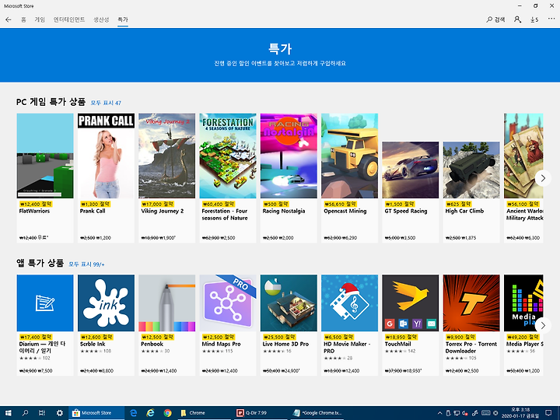The height and width of the screenshot is (420, 560).
Task: Click Scrble Ink star rating 108
Action: click(x=96, y=351)
